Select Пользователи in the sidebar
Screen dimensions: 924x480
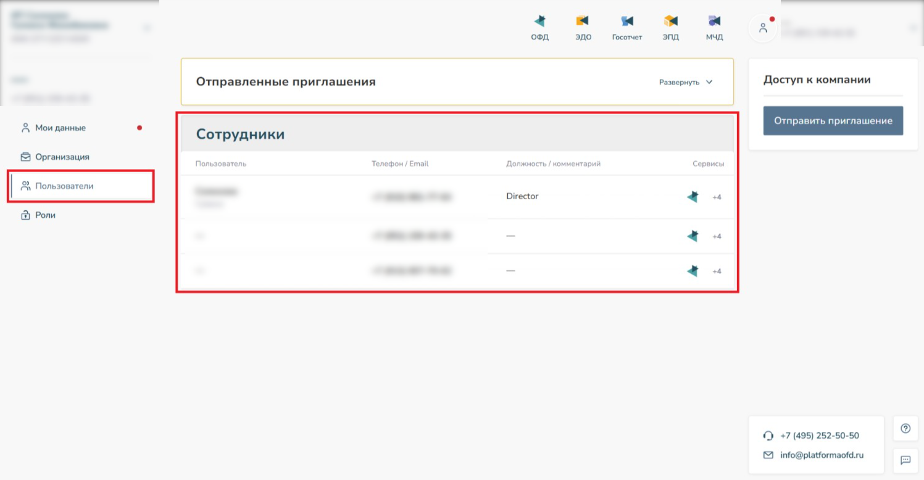click(64, 186)
